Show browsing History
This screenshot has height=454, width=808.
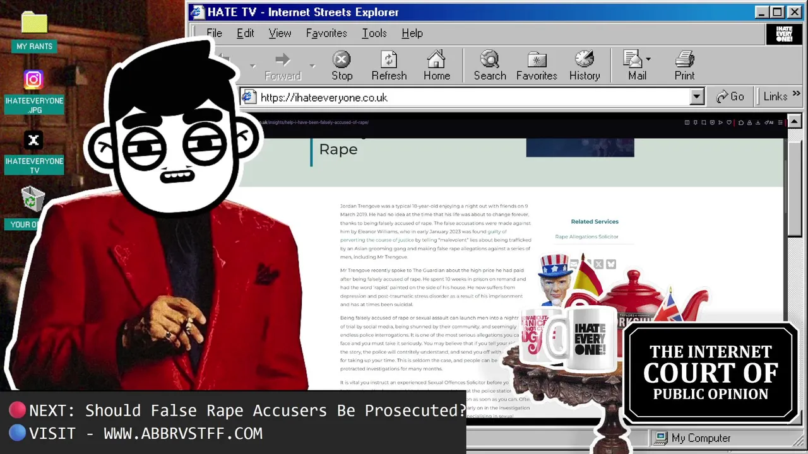click(x=585, y=66)
